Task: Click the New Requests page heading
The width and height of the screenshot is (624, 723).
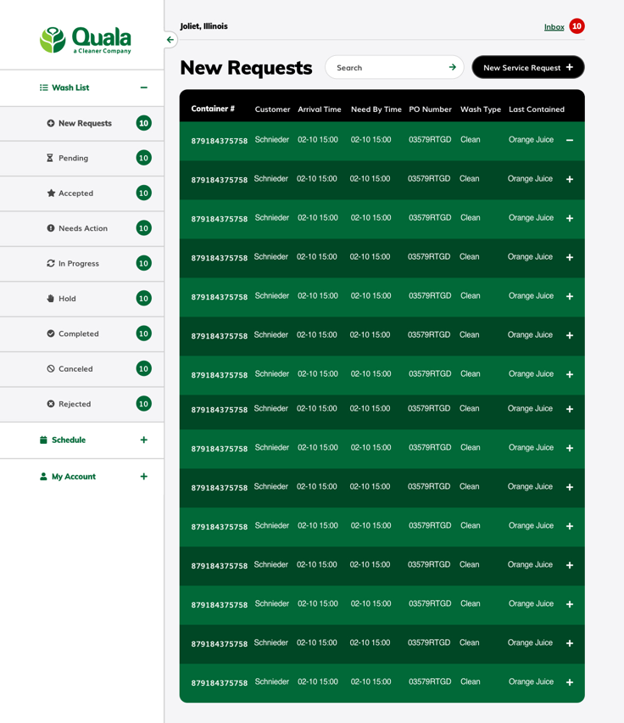Action: click(246, 68)
